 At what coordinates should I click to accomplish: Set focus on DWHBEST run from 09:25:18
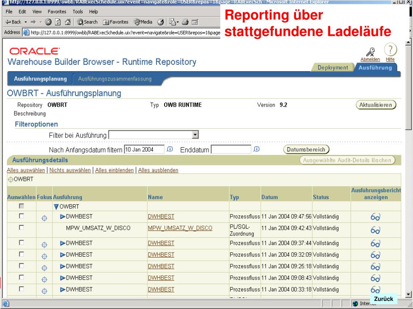(x=44, y=268)
